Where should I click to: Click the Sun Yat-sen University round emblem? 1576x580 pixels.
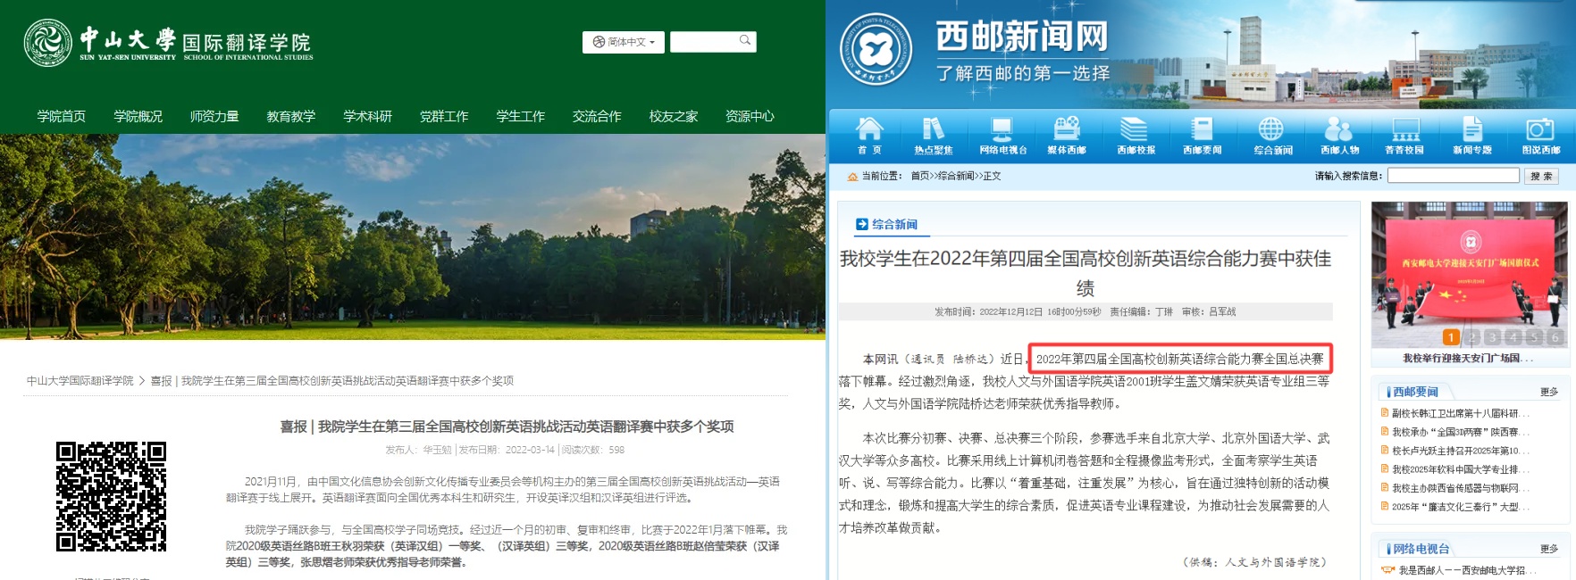tap(47, 42)
